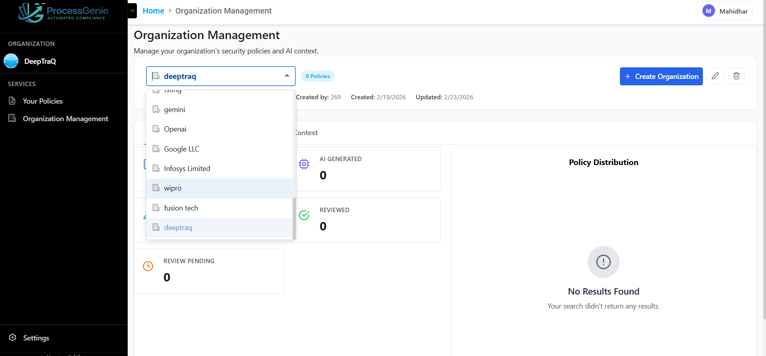Click the Updated: 2/23/2026 text

click(x=444, y=97)
